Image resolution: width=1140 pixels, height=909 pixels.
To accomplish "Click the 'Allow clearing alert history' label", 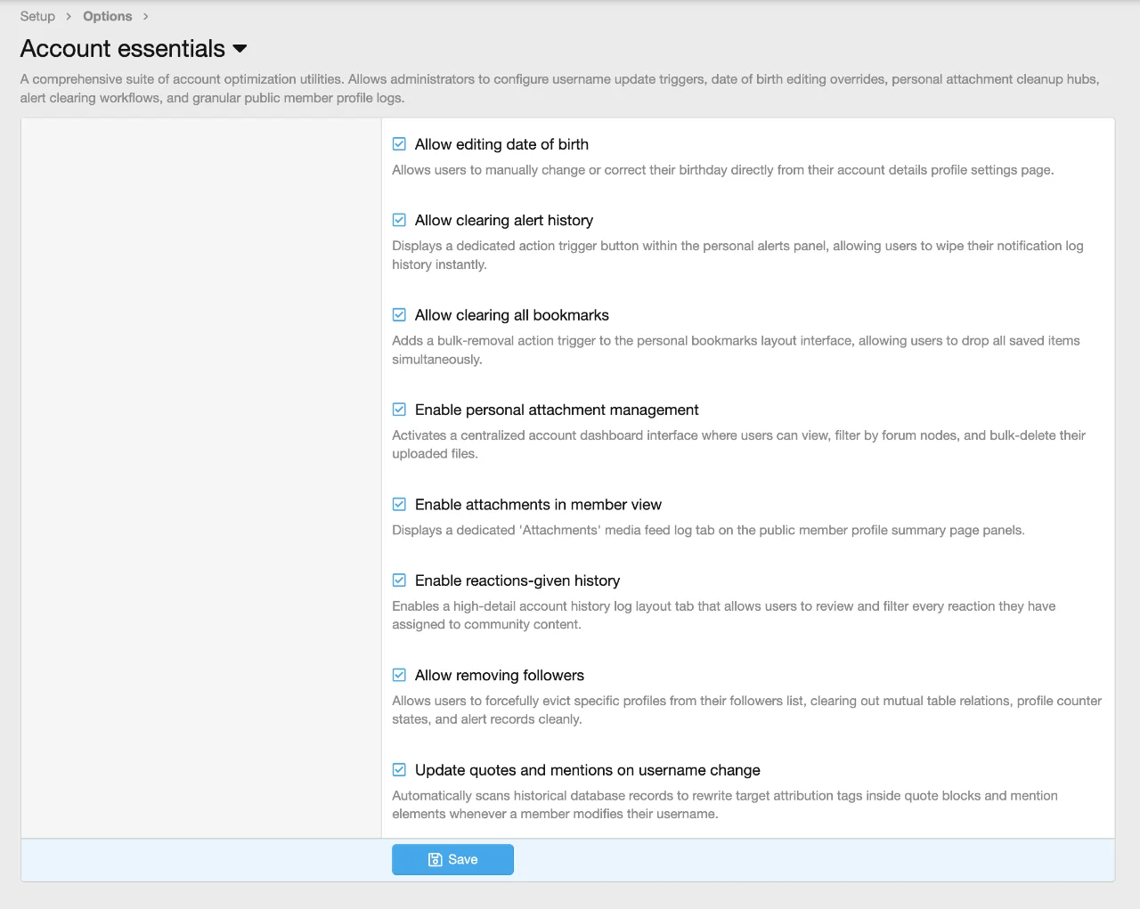I will click(504, 220).
